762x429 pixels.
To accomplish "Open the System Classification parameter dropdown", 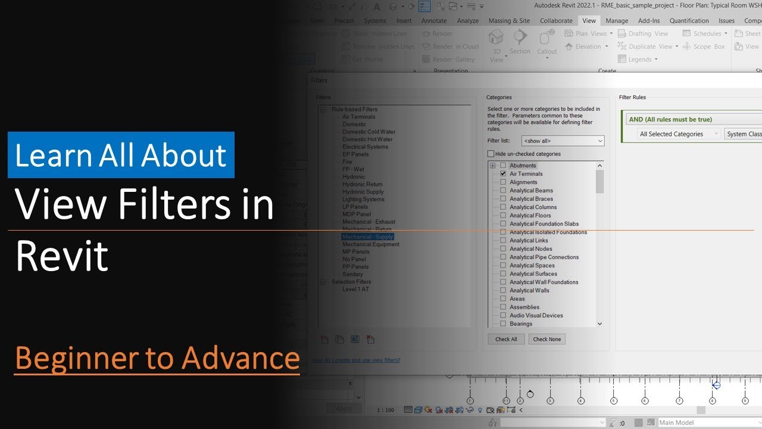I will pos(744,134).
